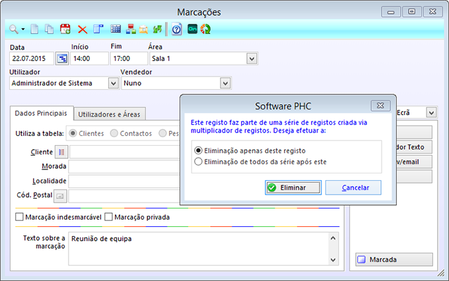Click the Marcada button

[x=394, y=259]
